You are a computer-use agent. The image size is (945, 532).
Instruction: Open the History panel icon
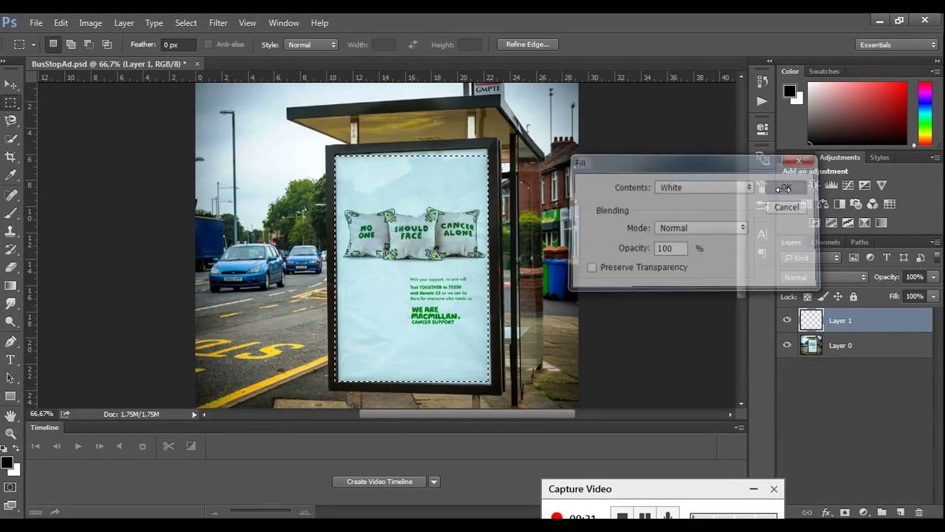(763, 81)
